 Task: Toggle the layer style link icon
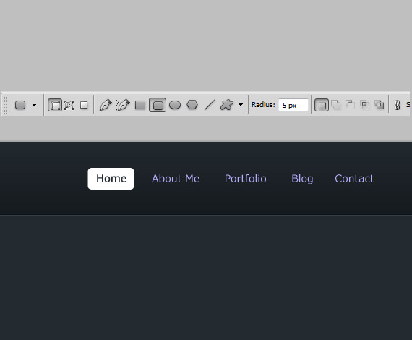(397, 105)
